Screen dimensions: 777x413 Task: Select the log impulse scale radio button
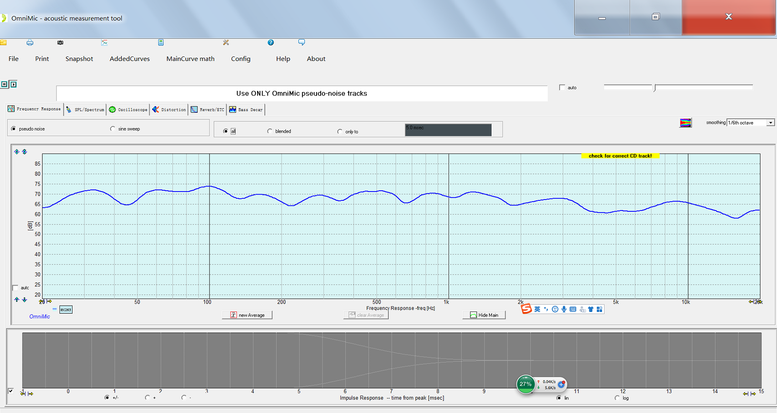coord(617,398)
